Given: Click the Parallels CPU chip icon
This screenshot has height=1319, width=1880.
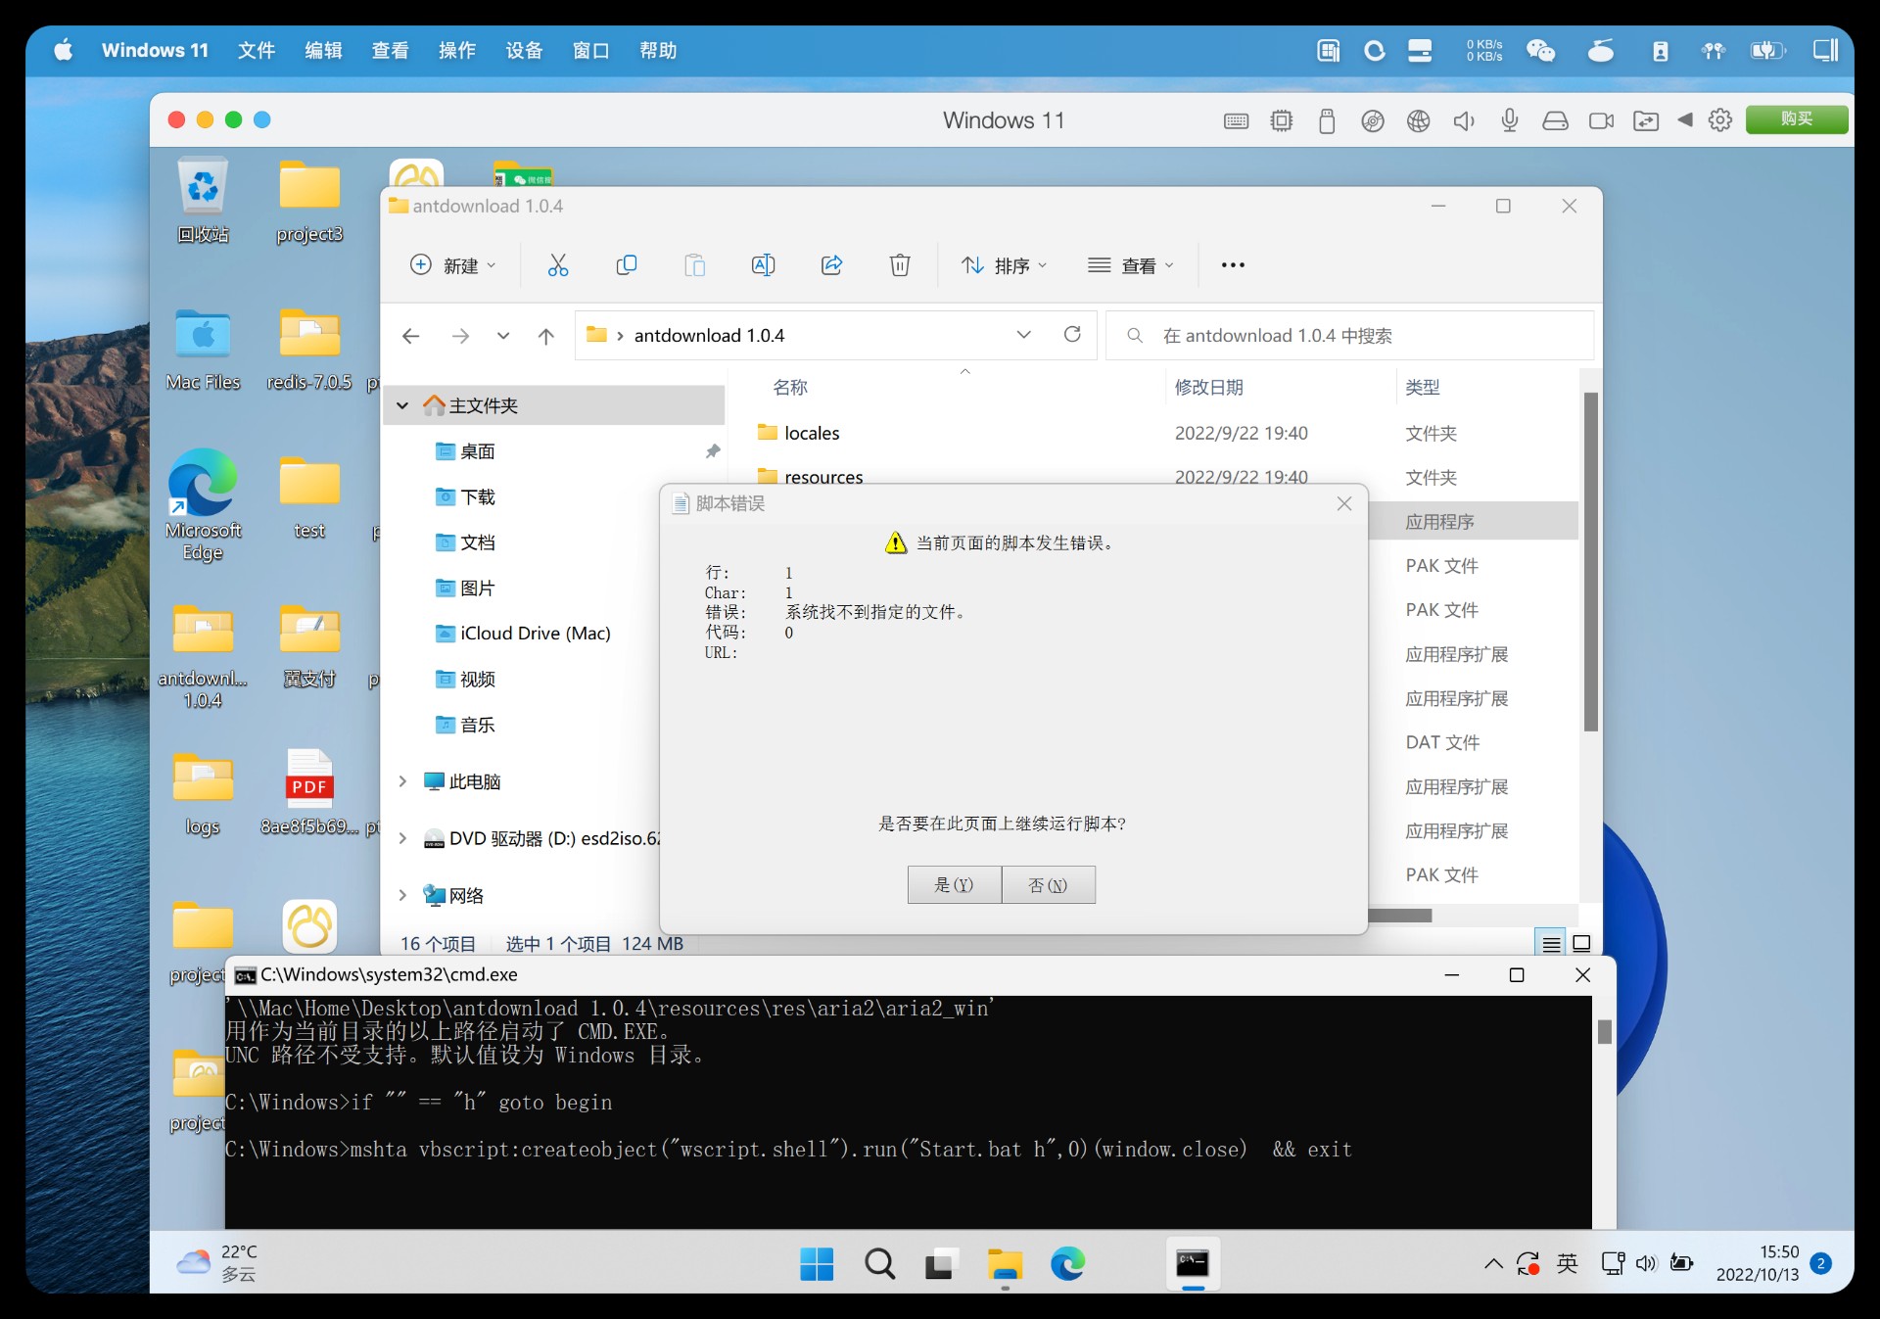Looking at the screenshot, I should pos(1282,120).
